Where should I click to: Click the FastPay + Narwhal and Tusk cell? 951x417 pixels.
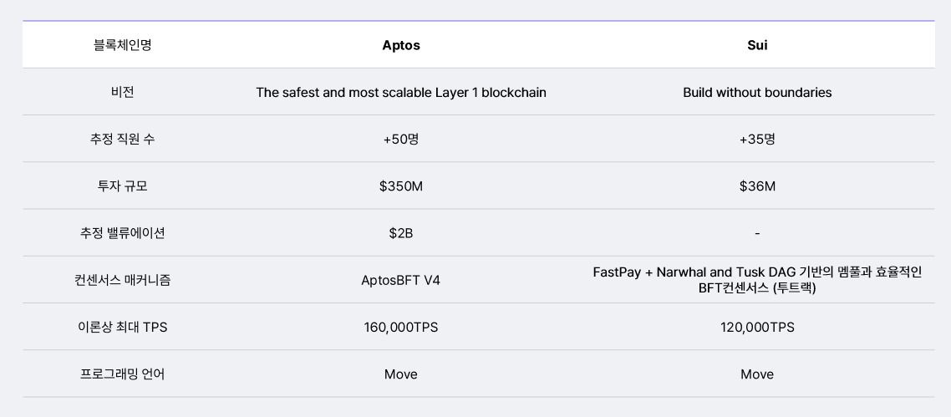point(757,280)
